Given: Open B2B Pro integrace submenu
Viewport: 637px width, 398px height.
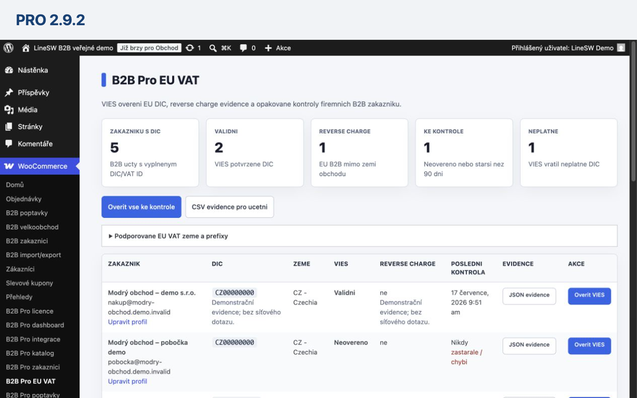Looking at the screenshot, I should click(x=33, y=339).
